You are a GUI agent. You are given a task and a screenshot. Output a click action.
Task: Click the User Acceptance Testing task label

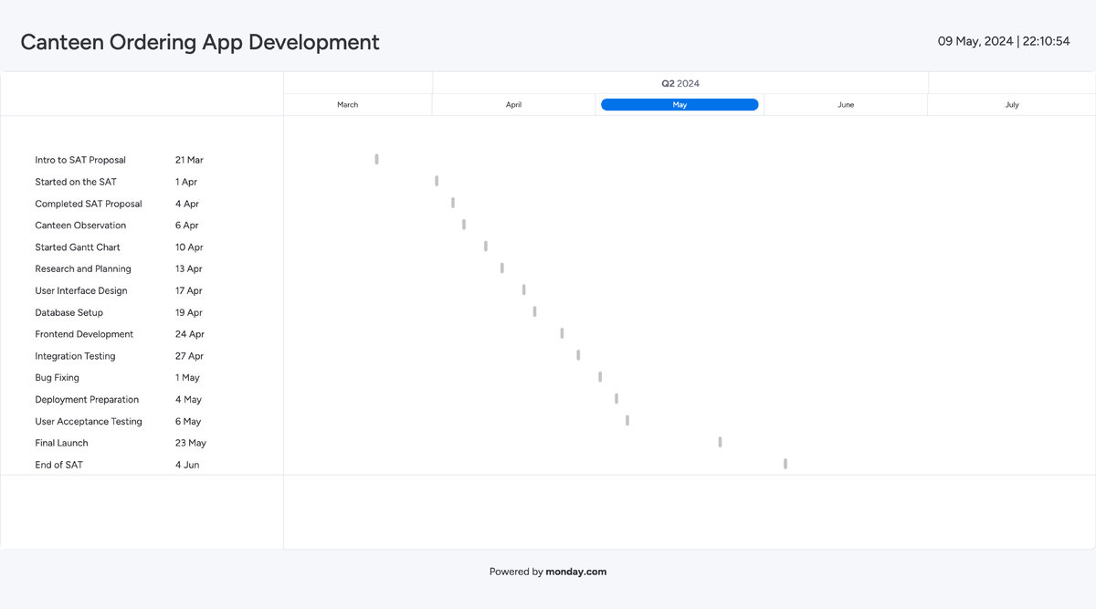coord(89,421)
